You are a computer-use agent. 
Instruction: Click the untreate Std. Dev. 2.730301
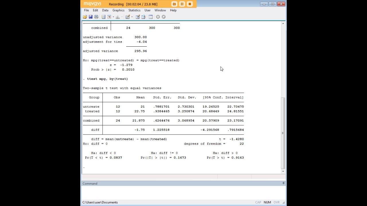pyautogui.click(x=186, y=107)
